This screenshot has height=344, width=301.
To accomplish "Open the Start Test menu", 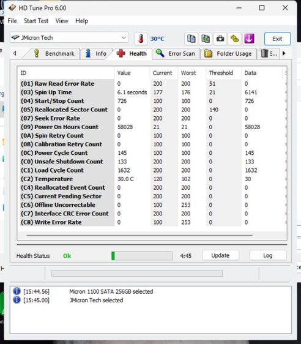I will coord(36,21).
